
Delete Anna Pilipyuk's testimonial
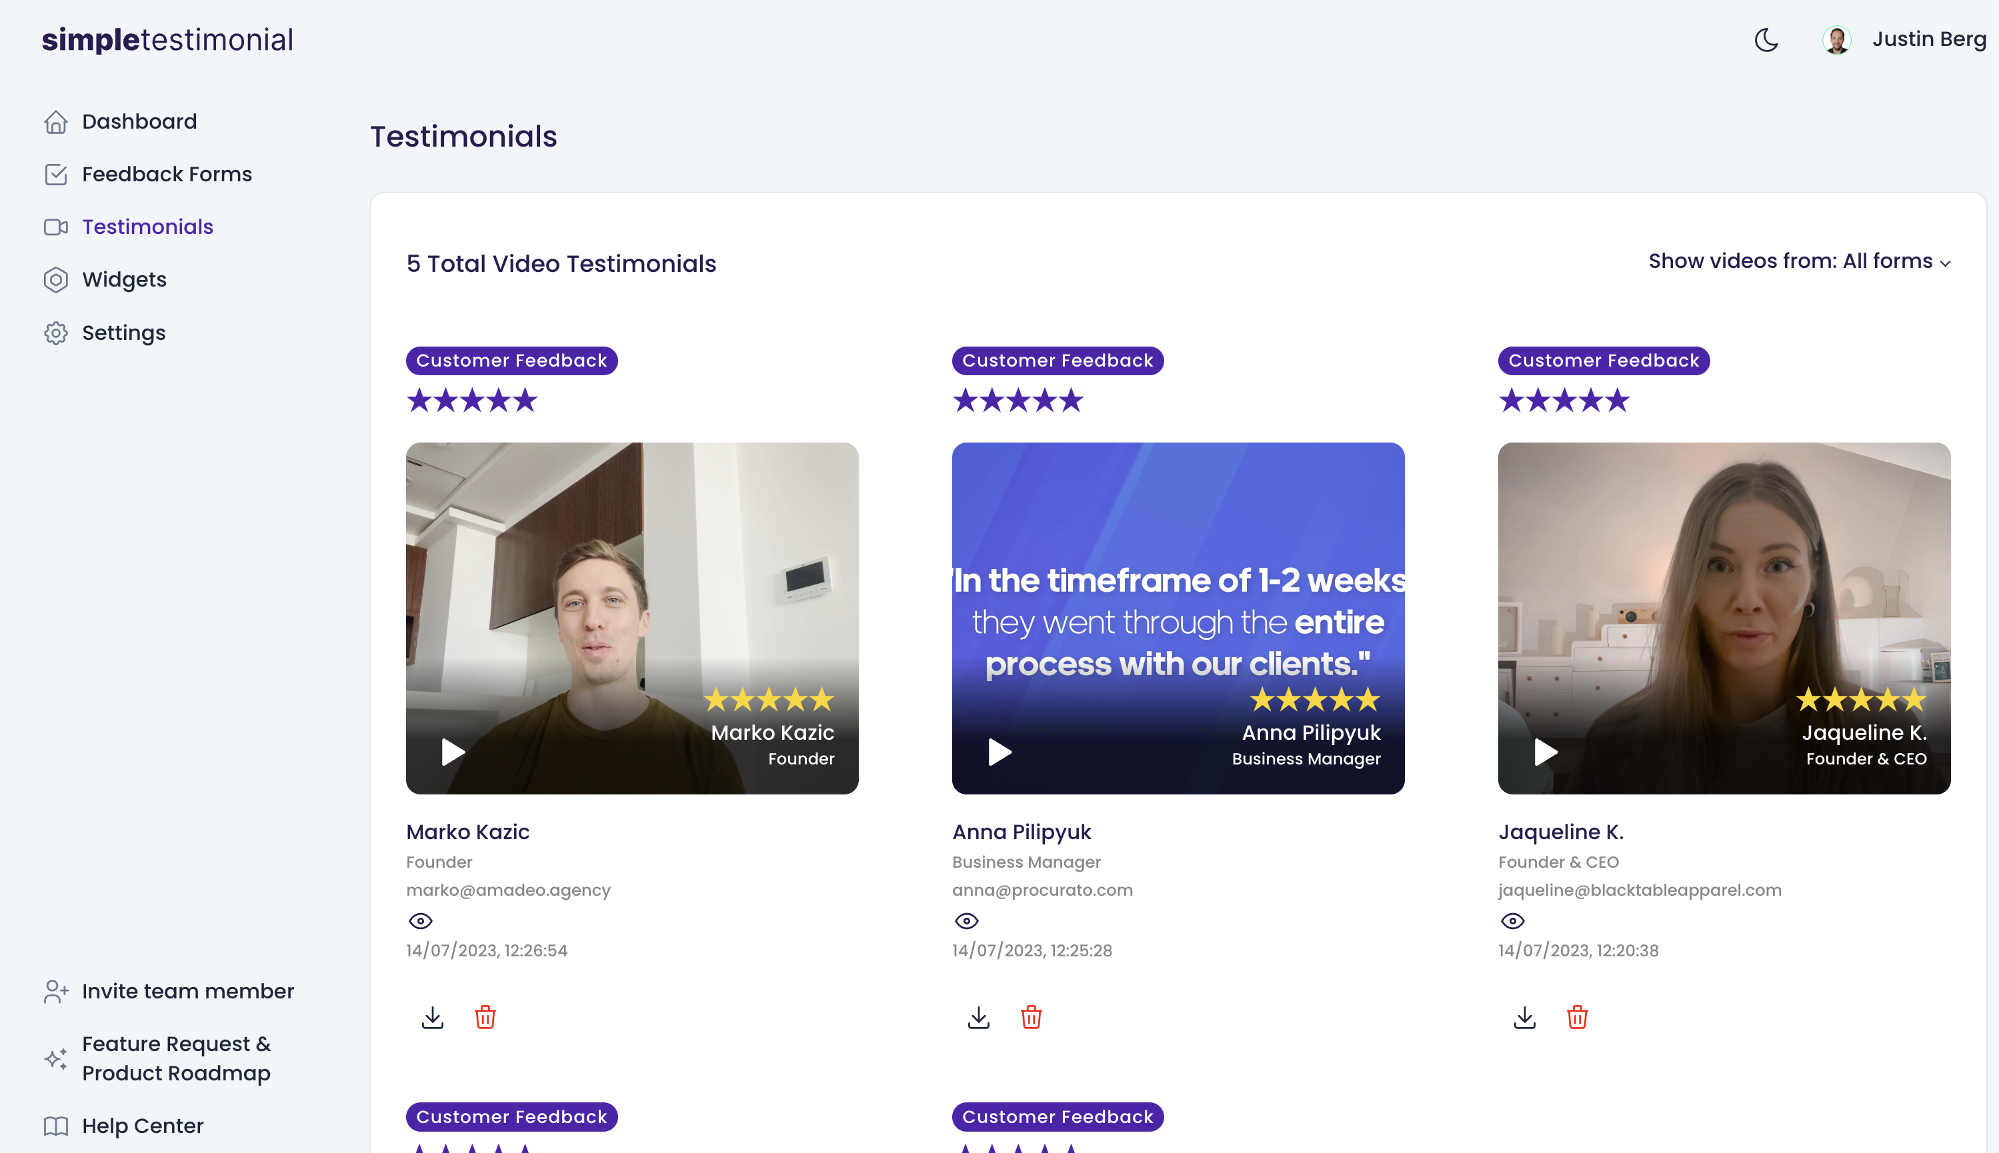coord(1032,1018)
